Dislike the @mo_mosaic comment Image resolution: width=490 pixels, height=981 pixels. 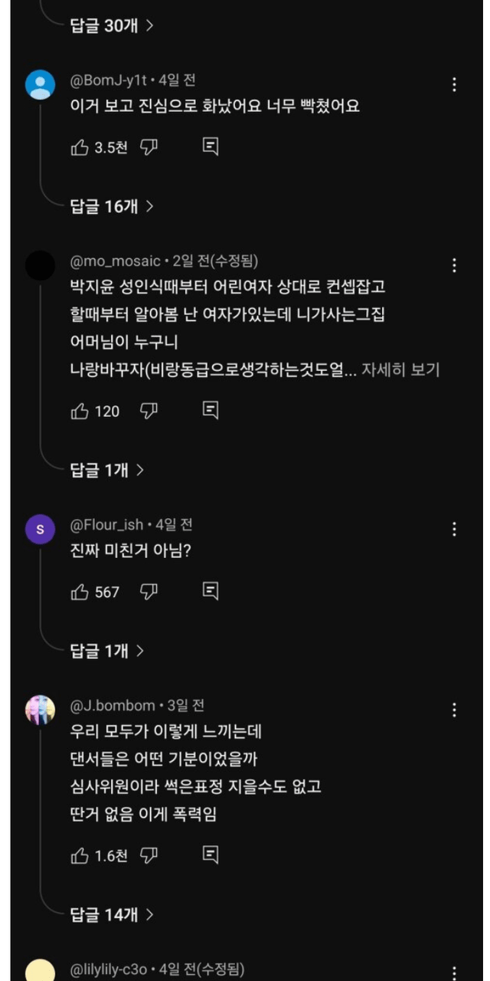[x=149, y=411]
